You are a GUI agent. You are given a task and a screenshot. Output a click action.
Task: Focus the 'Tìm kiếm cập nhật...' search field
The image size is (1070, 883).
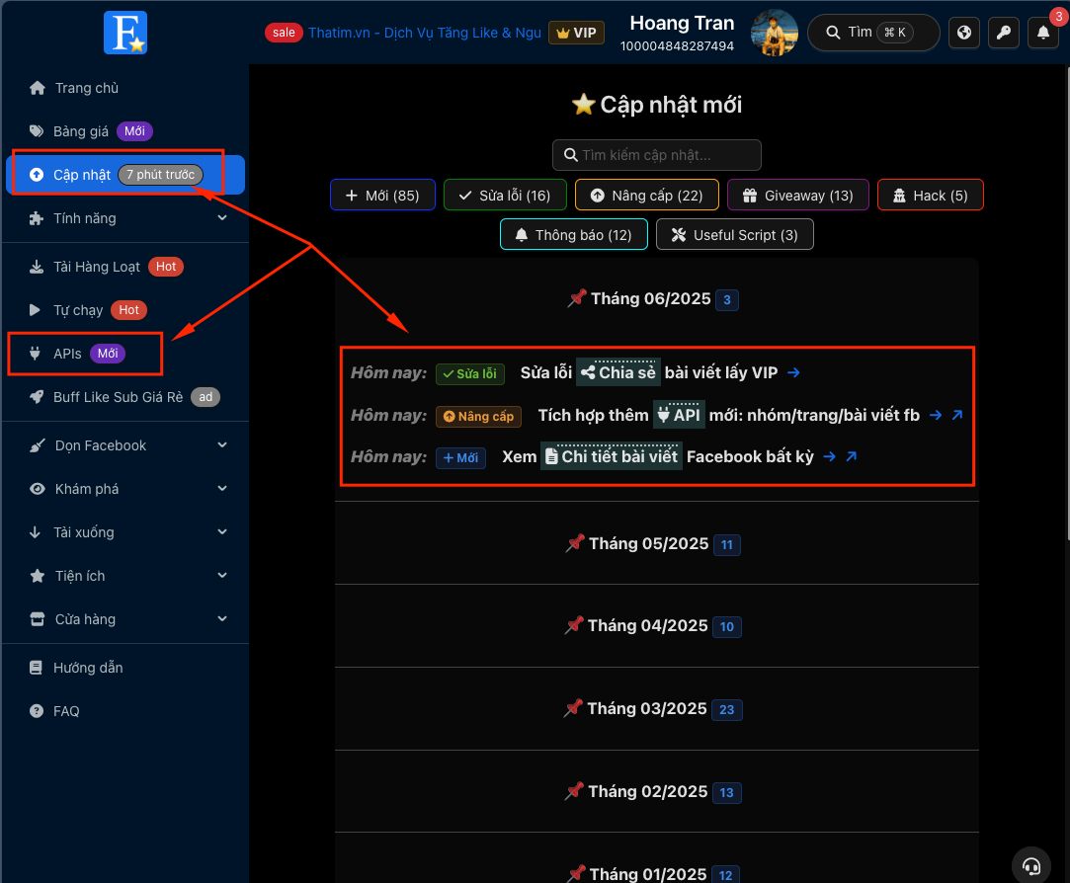click(656, 155)
